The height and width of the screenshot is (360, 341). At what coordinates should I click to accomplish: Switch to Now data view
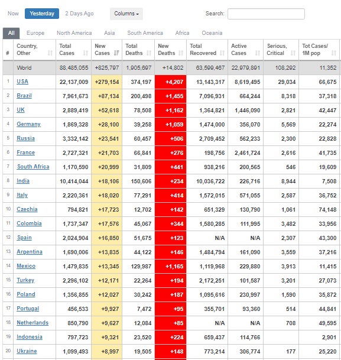point(13,14)
